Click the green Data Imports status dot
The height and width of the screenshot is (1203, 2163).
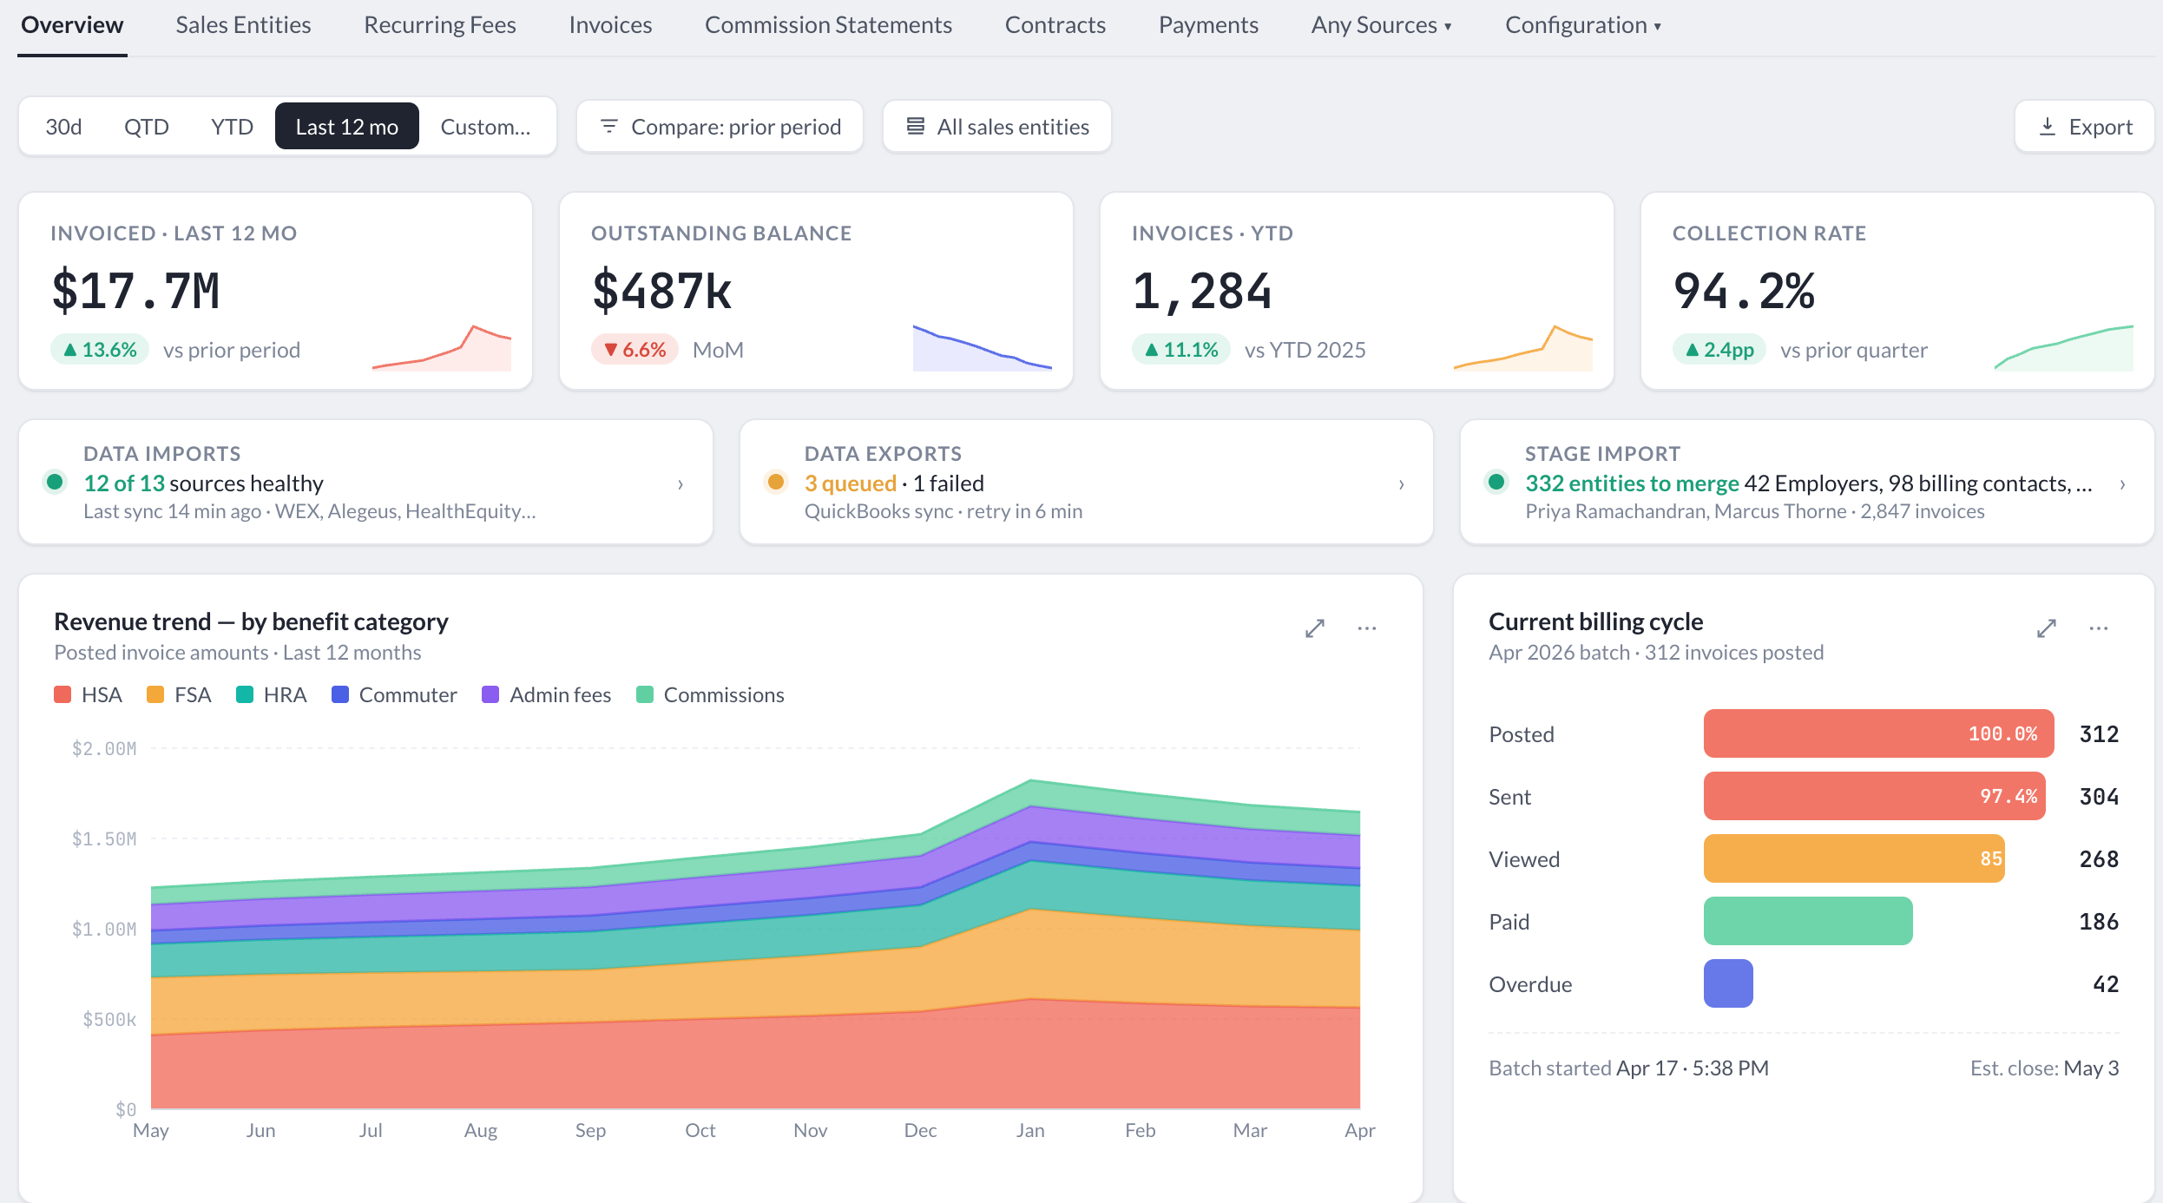[x=55, y=482]
